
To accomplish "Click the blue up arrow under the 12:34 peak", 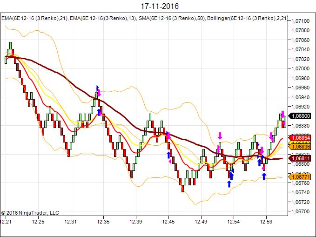I will (x=99, y=111).
